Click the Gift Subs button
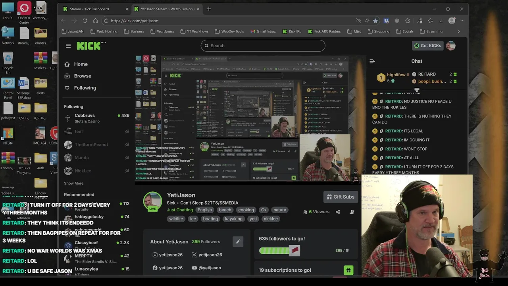This screenshot has width=508, height=286. click(341, 197)
